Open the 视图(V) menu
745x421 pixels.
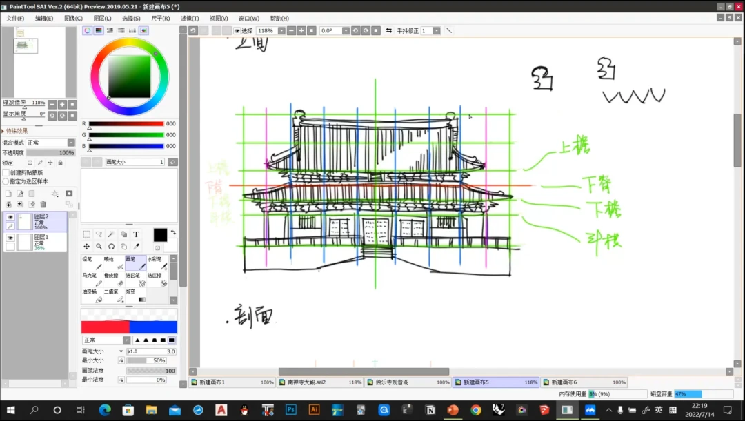pyautogui.click(x=219, y=18)
